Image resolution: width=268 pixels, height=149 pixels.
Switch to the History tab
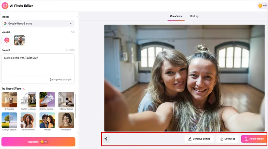(x=194, y=16)
